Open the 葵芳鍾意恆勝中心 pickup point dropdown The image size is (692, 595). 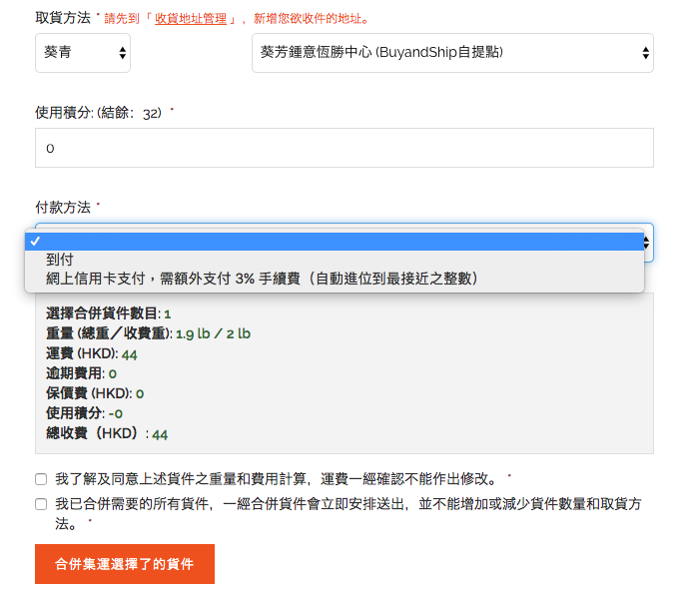pyautogui.click(x=451, y=52)
